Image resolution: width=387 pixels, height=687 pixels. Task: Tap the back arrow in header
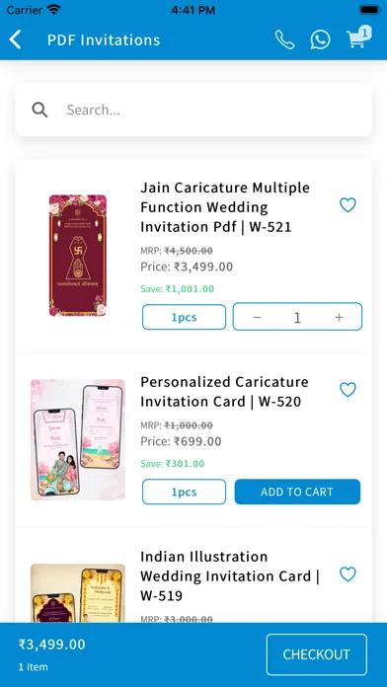pos(15,39)
